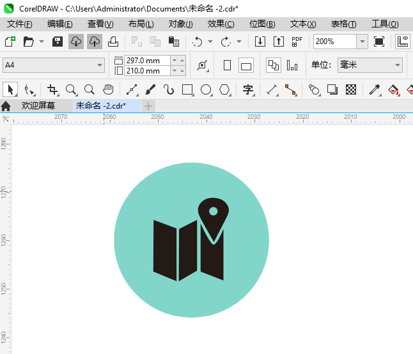Open the zoom level dropdown
This screenshot has height=354, width=413.
click(x=362, y=42)
